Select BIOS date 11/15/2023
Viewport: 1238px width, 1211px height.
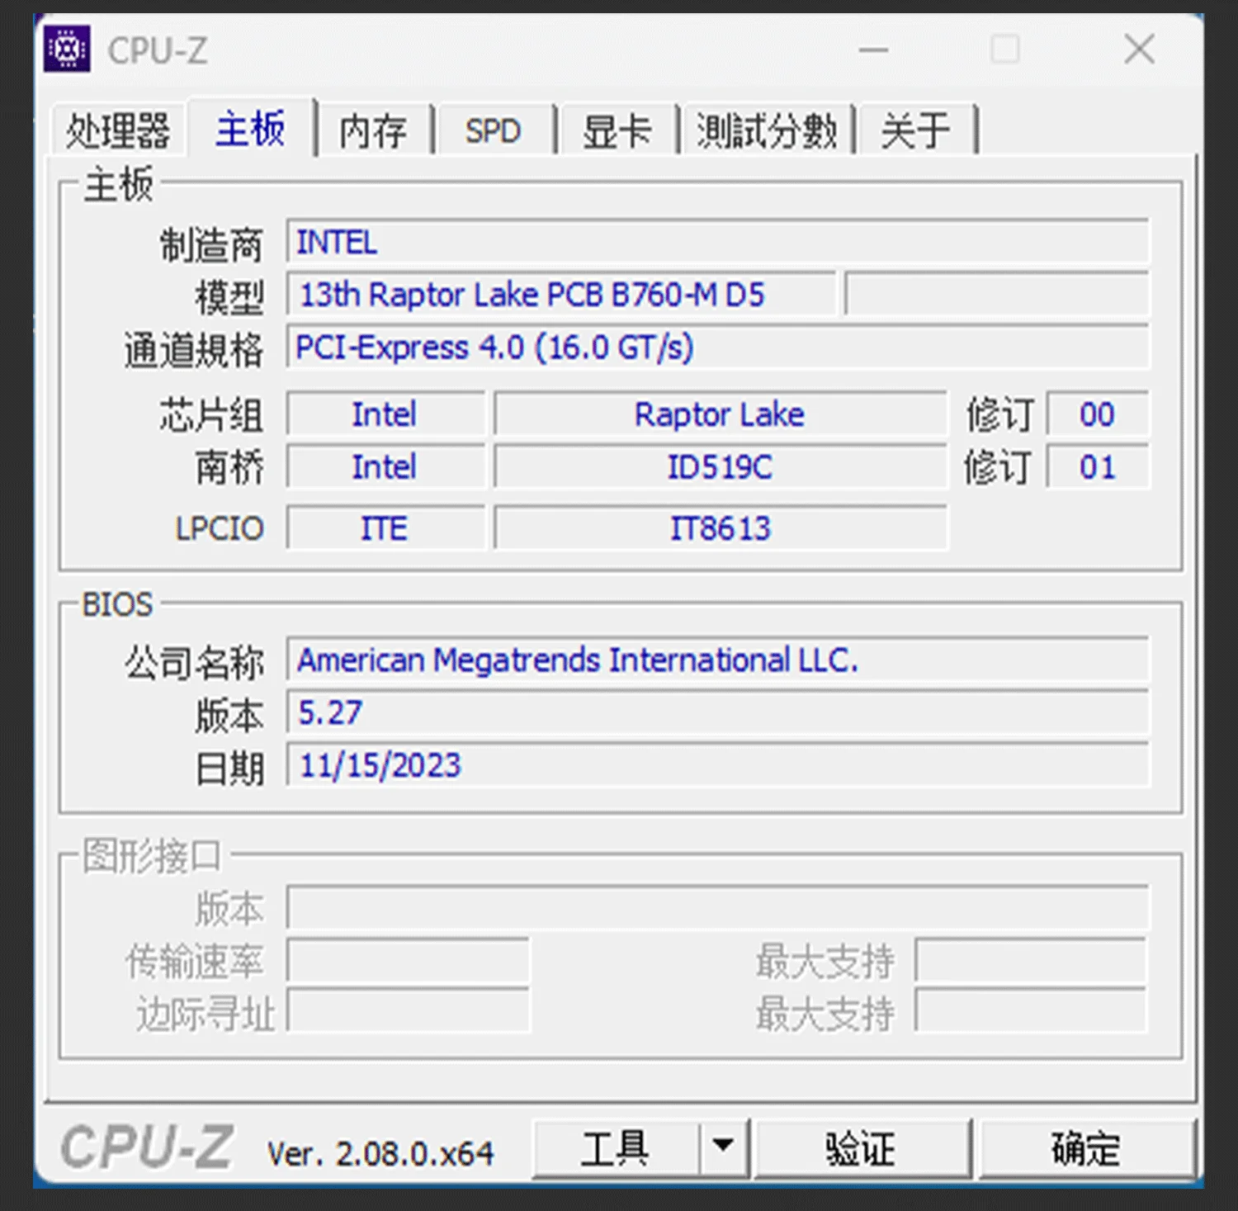pos(717,766)
